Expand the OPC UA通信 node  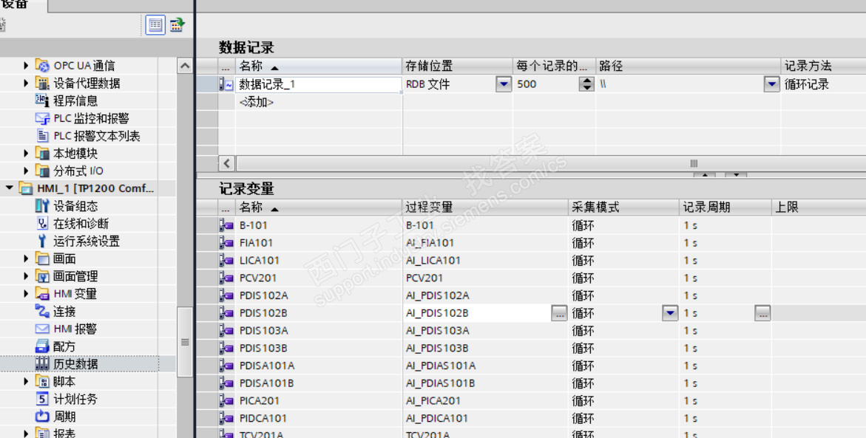click(x=26, y=66)
